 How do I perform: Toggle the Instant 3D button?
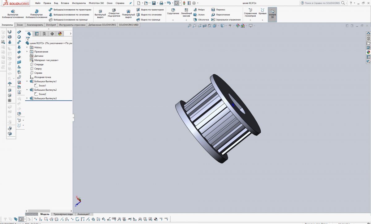click(x=272, y=15)
